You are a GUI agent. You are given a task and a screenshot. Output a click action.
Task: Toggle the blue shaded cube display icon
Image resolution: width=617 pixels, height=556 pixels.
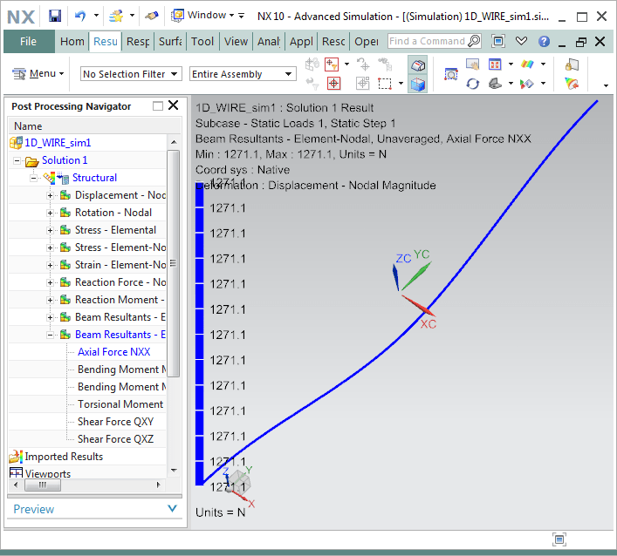[417, 84]
